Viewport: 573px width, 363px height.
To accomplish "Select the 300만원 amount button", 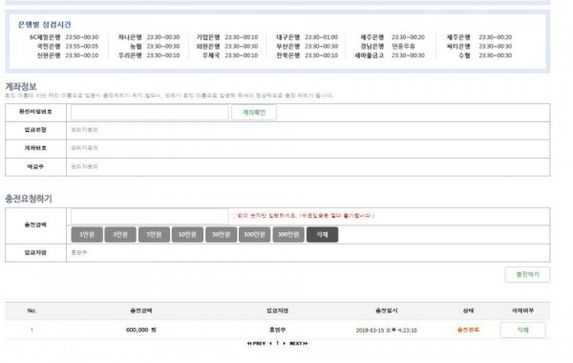I will click(x=288, y=234).
